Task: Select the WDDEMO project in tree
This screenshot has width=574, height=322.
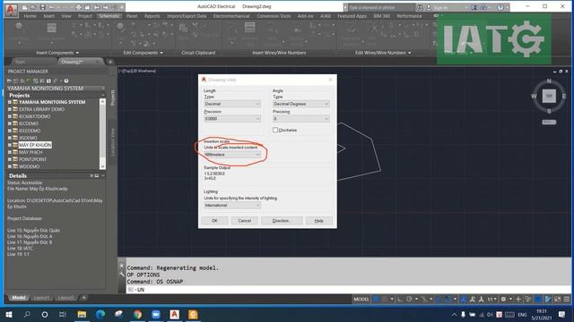Action: (x=29, y=166)
